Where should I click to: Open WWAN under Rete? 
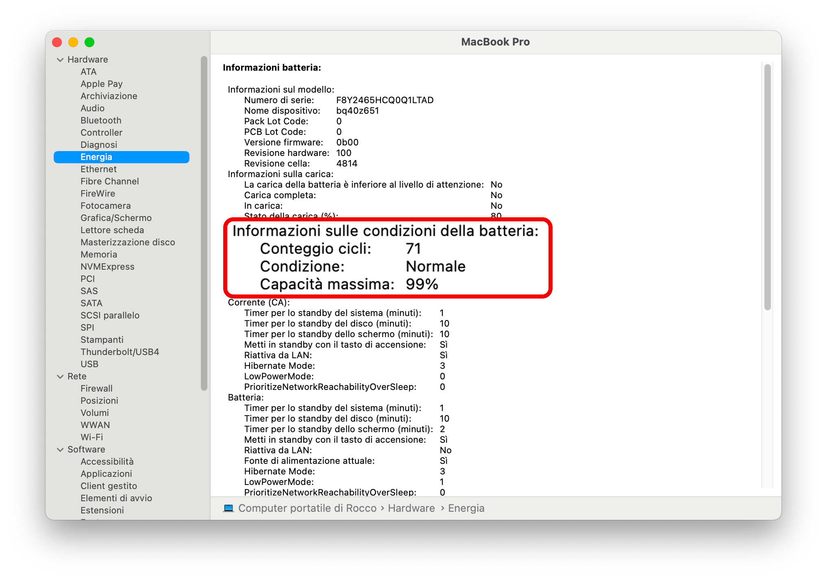click(95, 425)
